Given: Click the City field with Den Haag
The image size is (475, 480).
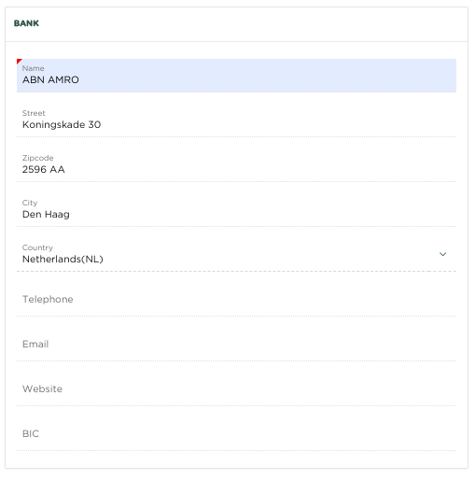Looking at the screenshot, I should click(236, 210).
